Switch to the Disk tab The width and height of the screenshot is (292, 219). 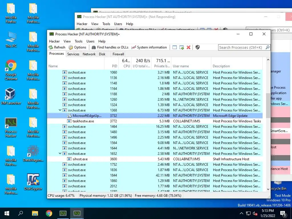[102, 54]
